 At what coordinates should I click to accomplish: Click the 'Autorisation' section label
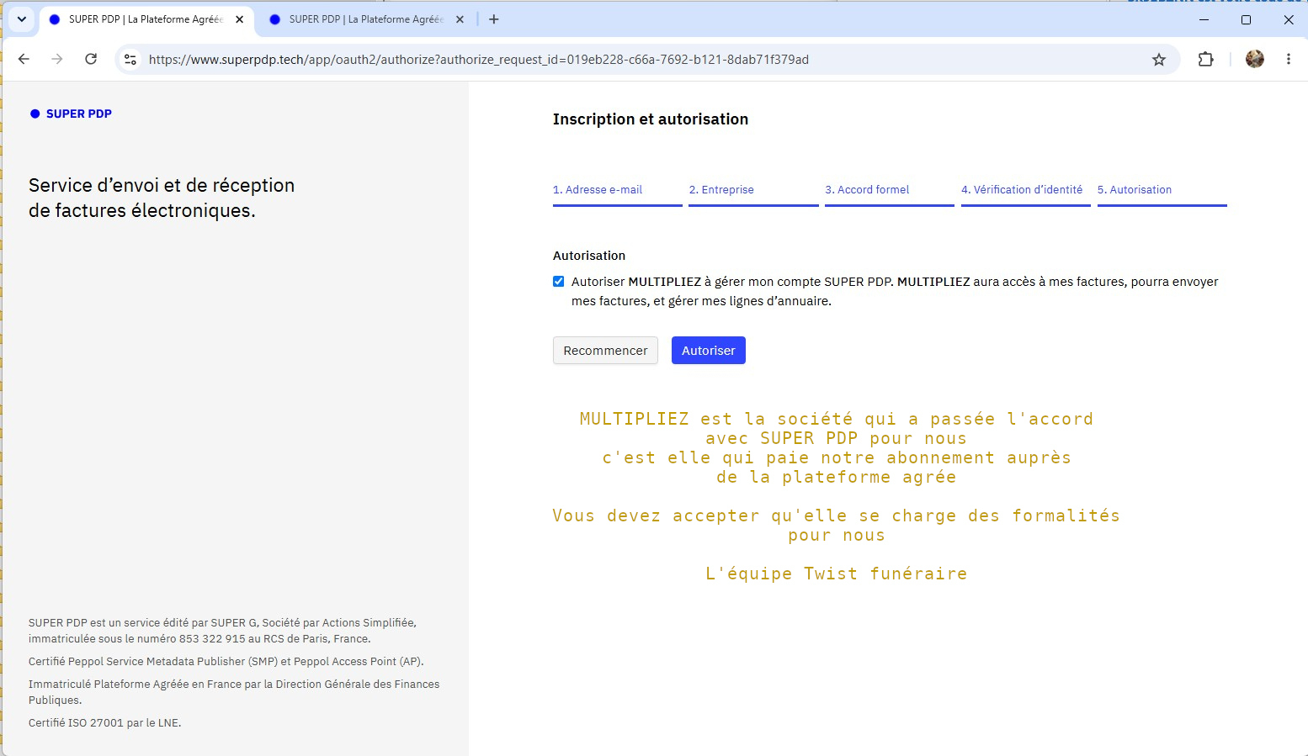(589, 256)
